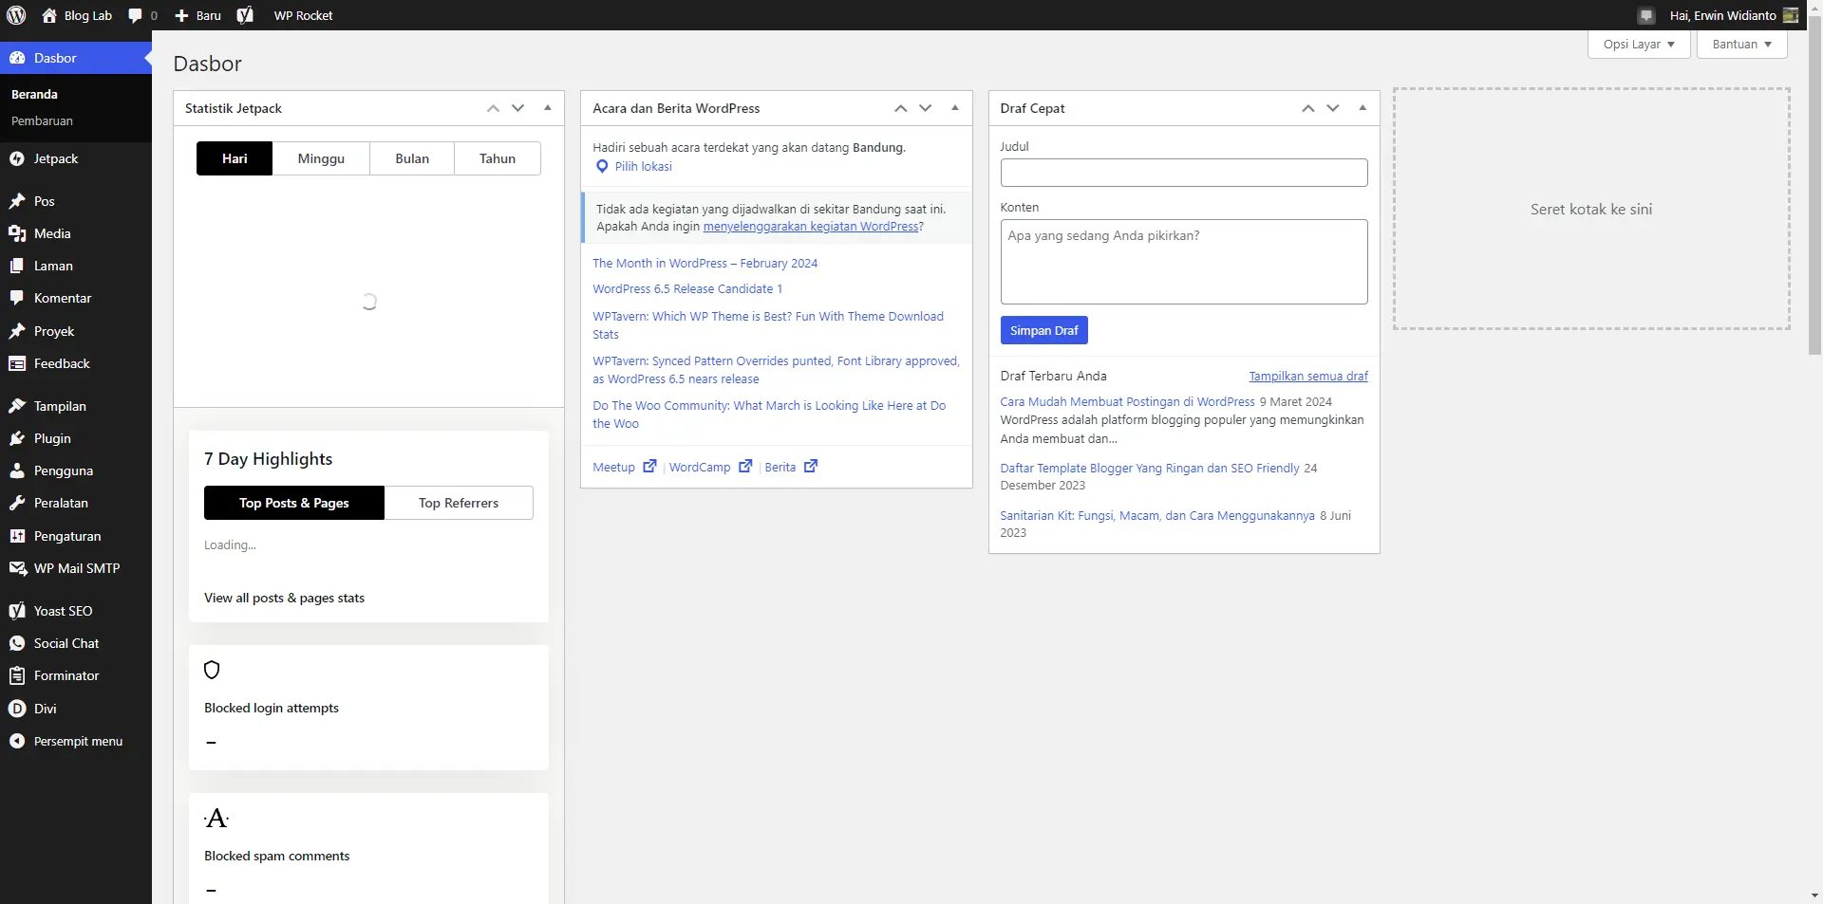
Task: Open the Opsi Layar dropdown
Action: pos(1639,44)
